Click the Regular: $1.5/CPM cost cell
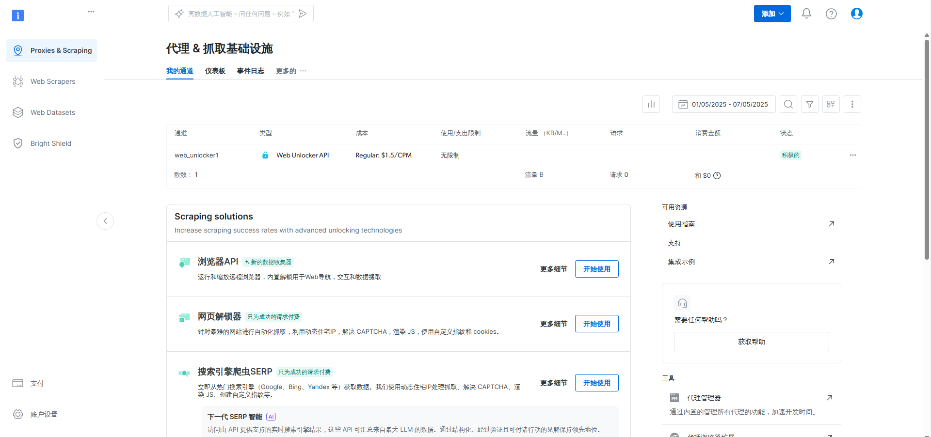The width and height of the screenshot is (931, 437). [384, 155]
